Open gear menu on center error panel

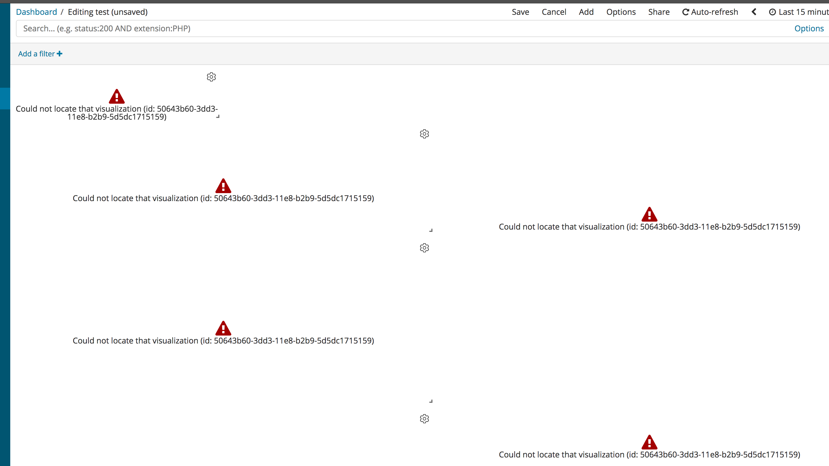(x=424, y=248)
